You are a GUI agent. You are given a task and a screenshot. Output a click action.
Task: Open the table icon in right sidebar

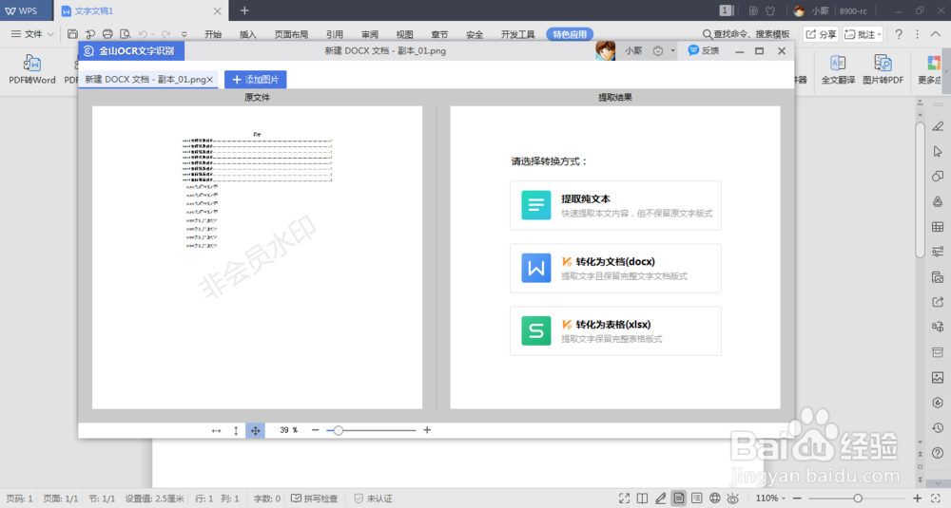pos(938,226)
